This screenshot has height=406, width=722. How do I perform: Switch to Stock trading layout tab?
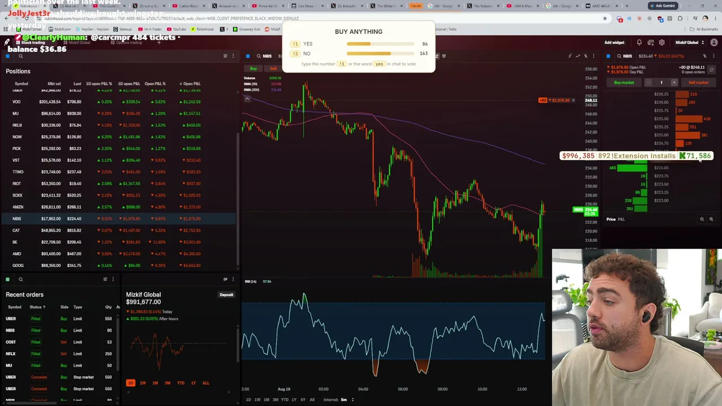(33, 42)
